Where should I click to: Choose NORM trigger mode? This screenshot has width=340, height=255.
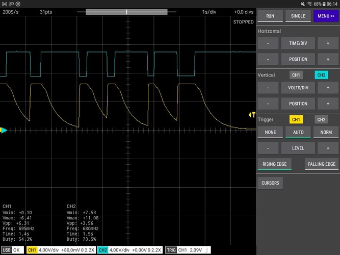(326, 132)
